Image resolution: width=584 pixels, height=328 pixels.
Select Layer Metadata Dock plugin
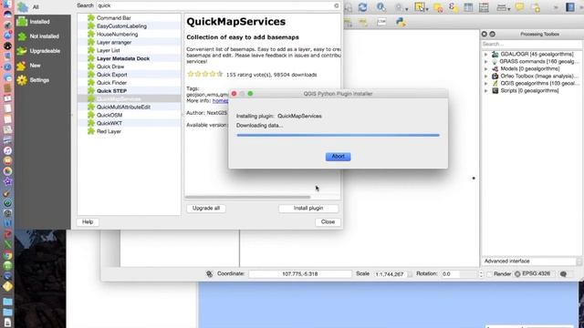[123, 58]
